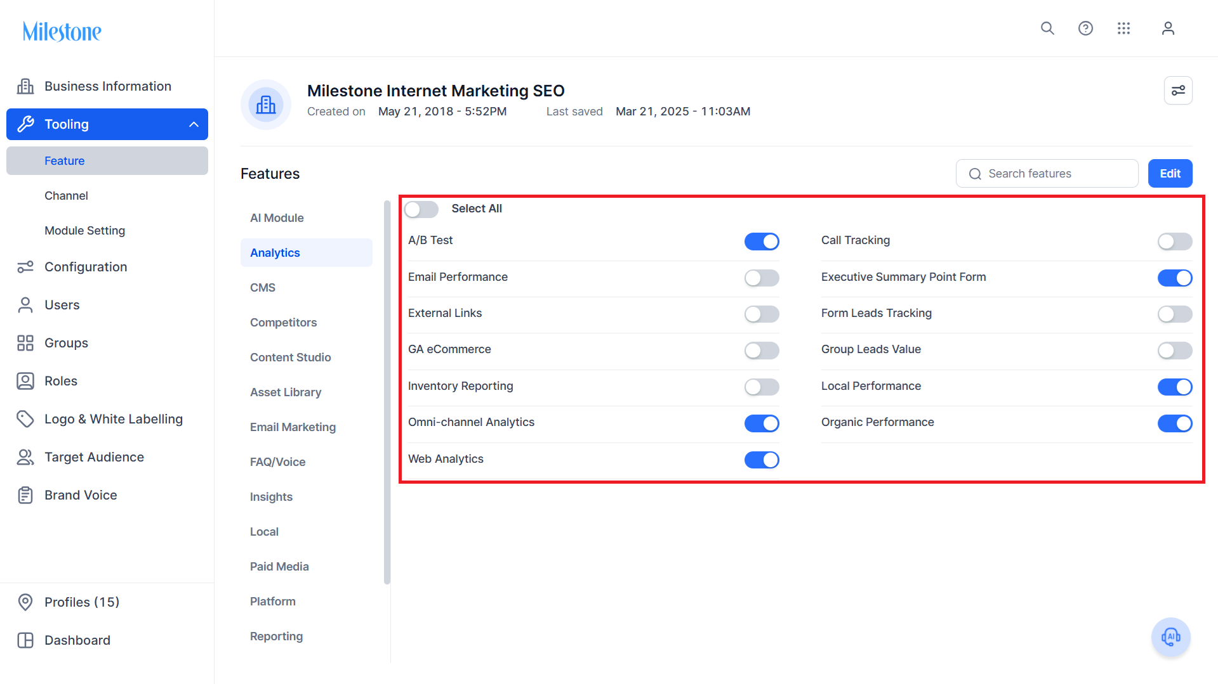The image size is (1218, 684).
Task: Click the business building avatar icon
Action: pos(266,105)
